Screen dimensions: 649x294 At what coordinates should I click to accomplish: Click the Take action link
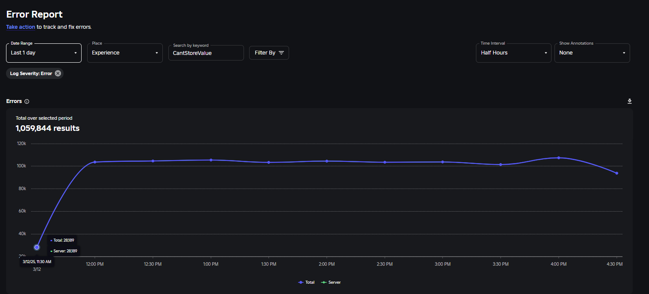click(x=21, y=27)
